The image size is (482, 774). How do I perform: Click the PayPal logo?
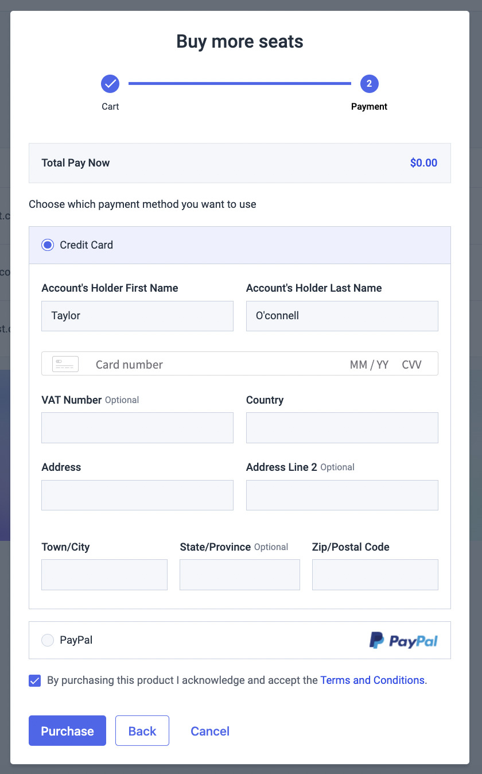click(x=403, y=640)
